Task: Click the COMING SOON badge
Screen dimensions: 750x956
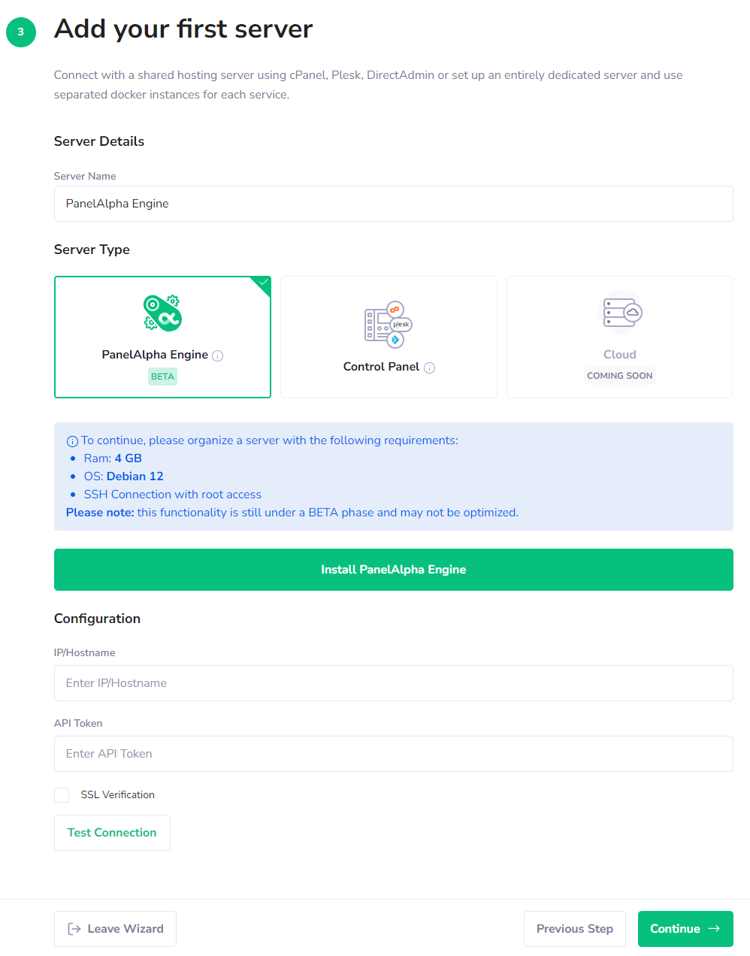Action: 619,376
